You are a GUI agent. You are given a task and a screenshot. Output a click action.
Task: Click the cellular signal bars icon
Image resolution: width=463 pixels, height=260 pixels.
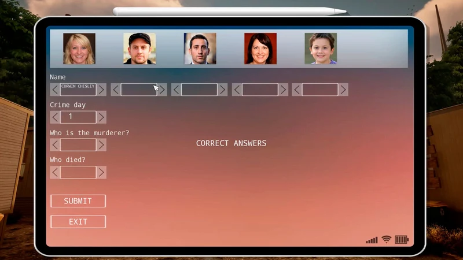click(x=372, y=240)
